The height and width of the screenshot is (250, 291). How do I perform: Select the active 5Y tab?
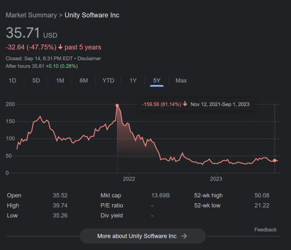pyautogui.click(x=157, y=81)
